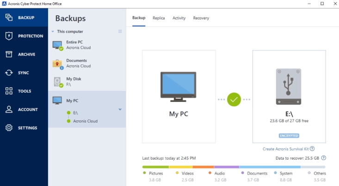Maximize the Acronis window
The image size is (339, 186).
(322, 4)
